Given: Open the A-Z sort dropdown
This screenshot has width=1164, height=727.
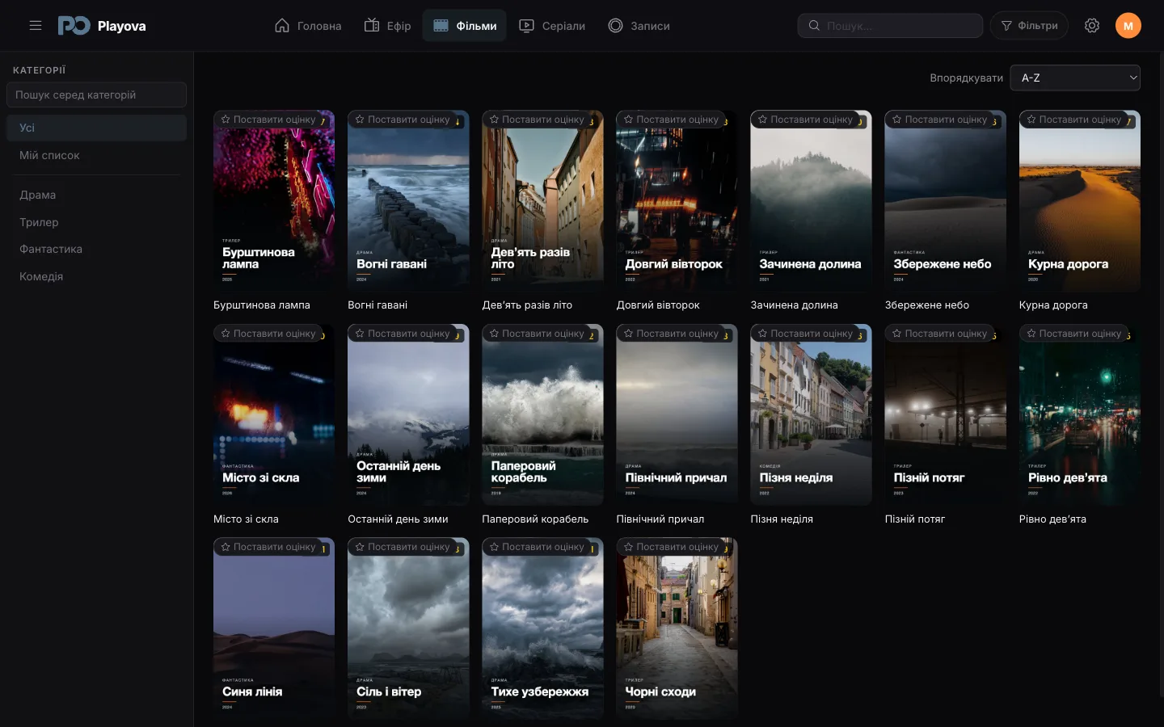Looking at the screenshot, I should click(1075, 78).
